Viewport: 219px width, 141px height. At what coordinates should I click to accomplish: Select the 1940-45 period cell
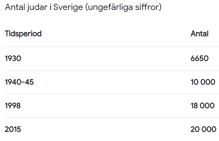click(x=19, y=82)
